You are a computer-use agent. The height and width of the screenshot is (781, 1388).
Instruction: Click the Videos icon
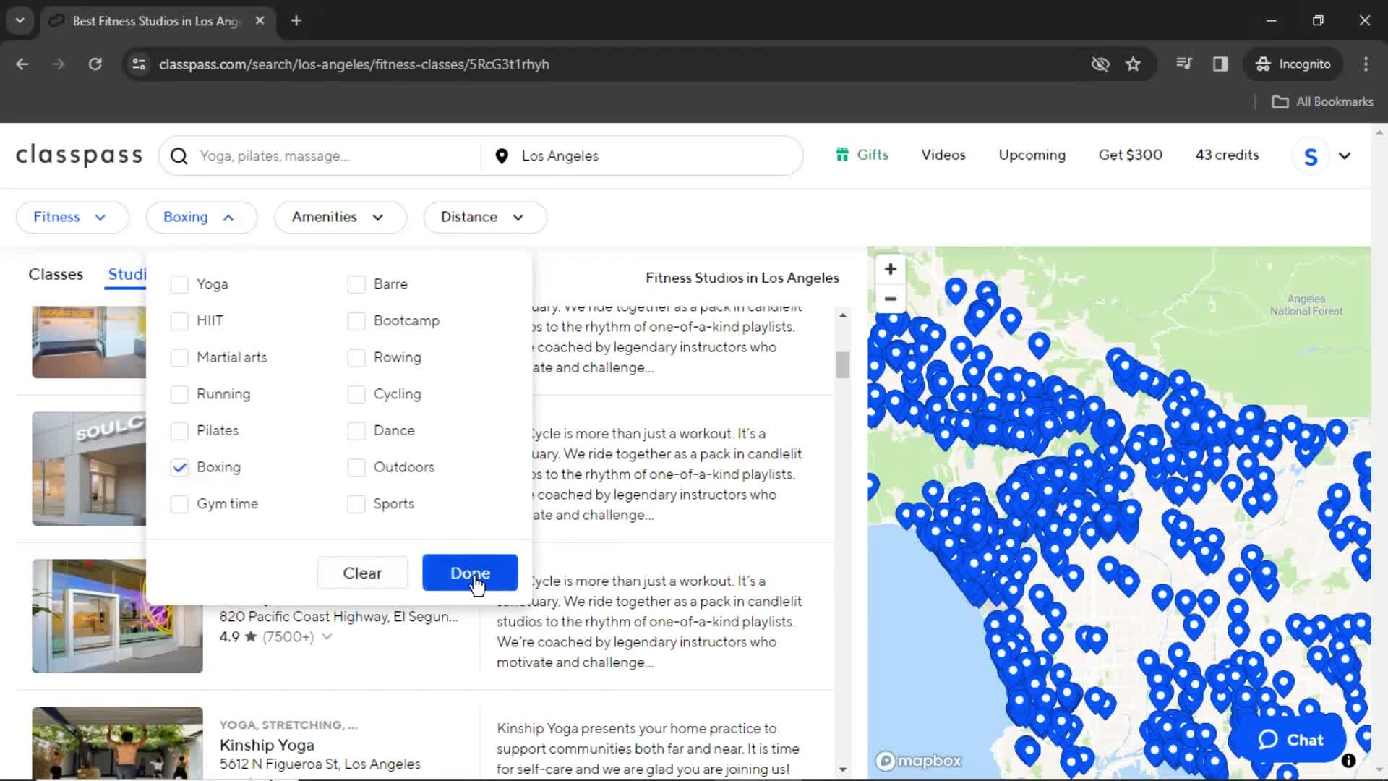pos(942,155)
